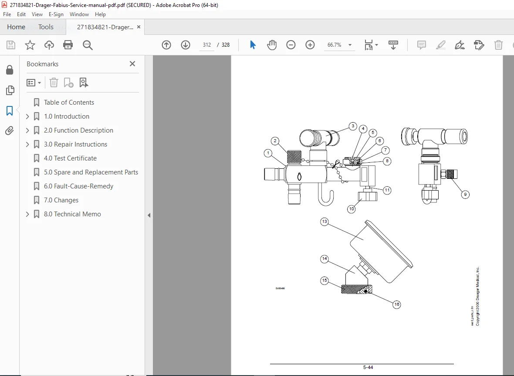Open the Sign document pen tool
The image size is (514, 376).
pos(460,45)
